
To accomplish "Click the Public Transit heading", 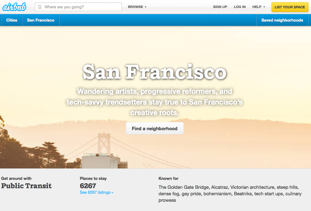I will coord(26,186).
